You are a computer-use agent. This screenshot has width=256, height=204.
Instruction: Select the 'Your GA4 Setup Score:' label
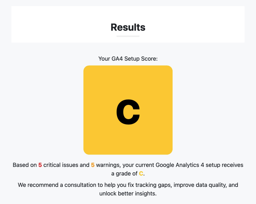[x=128, y=58]
